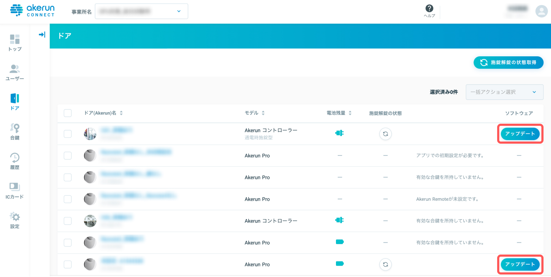Check the bottom Akerun Pro row with アップデート

pyautogui.click(x=68, y=264)
